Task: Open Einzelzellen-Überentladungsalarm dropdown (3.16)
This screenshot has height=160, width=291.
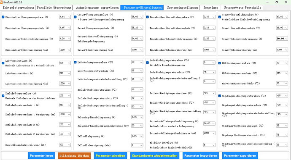Action: (x=209, y=17)
